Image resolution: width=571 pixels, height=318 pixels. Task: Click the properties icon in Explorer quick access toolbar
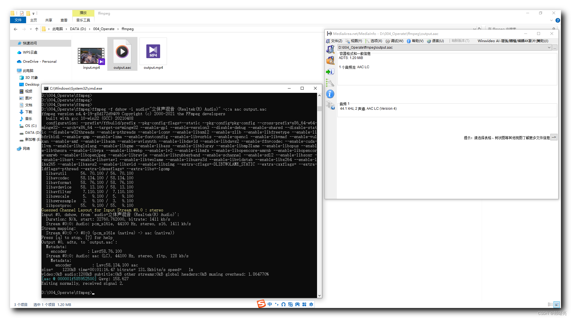22,13
